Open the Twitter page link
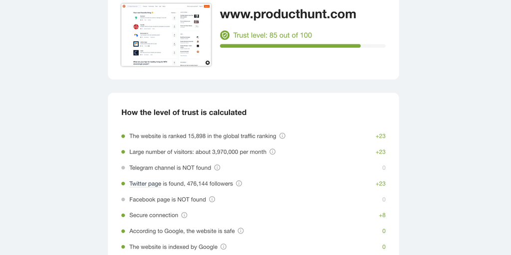 coord(145,184)
